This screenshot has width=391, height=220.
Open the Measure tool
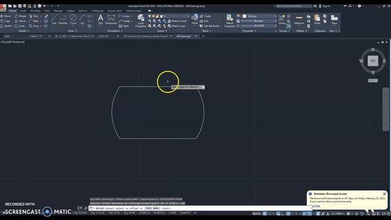299,20
